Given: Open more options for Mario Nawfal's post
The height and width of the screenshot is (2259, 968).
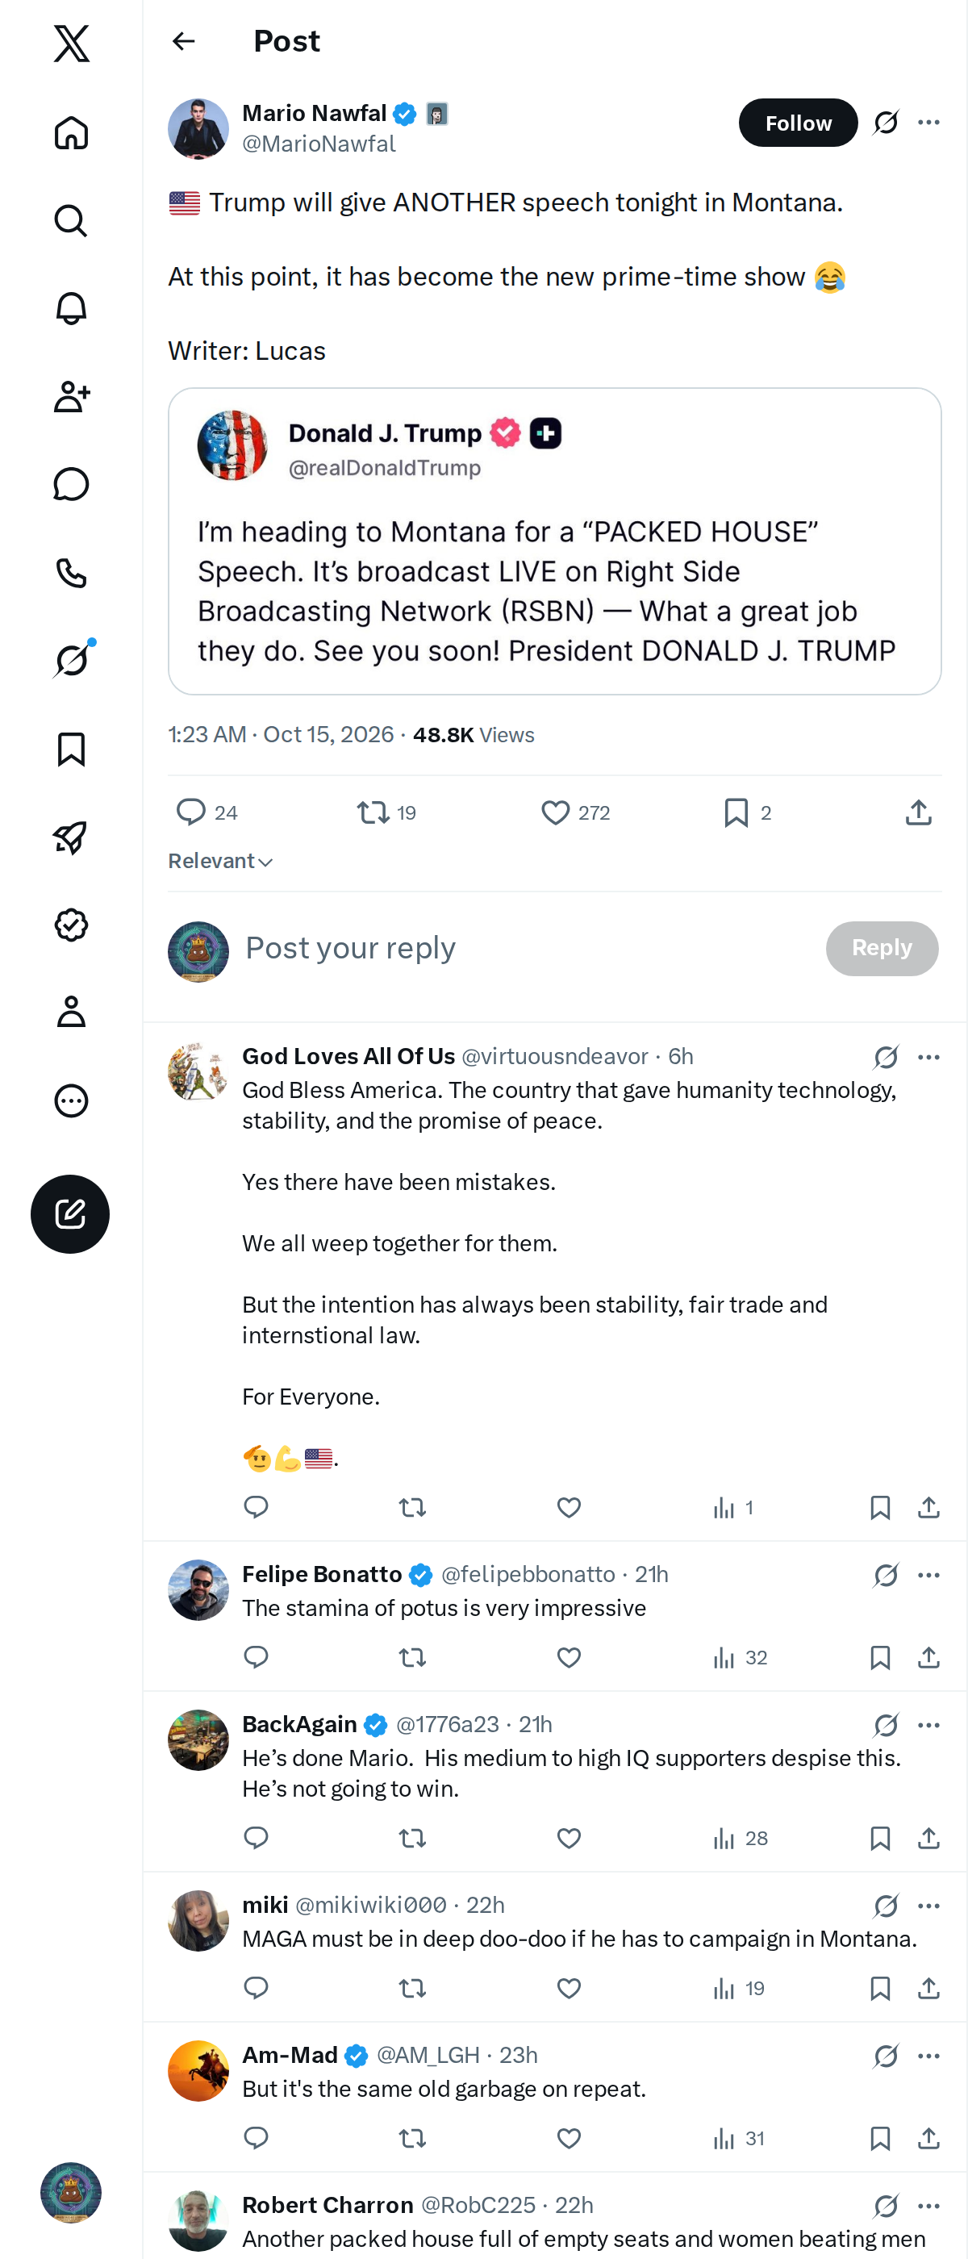Looking at the screenshot, I should [928, 123].
